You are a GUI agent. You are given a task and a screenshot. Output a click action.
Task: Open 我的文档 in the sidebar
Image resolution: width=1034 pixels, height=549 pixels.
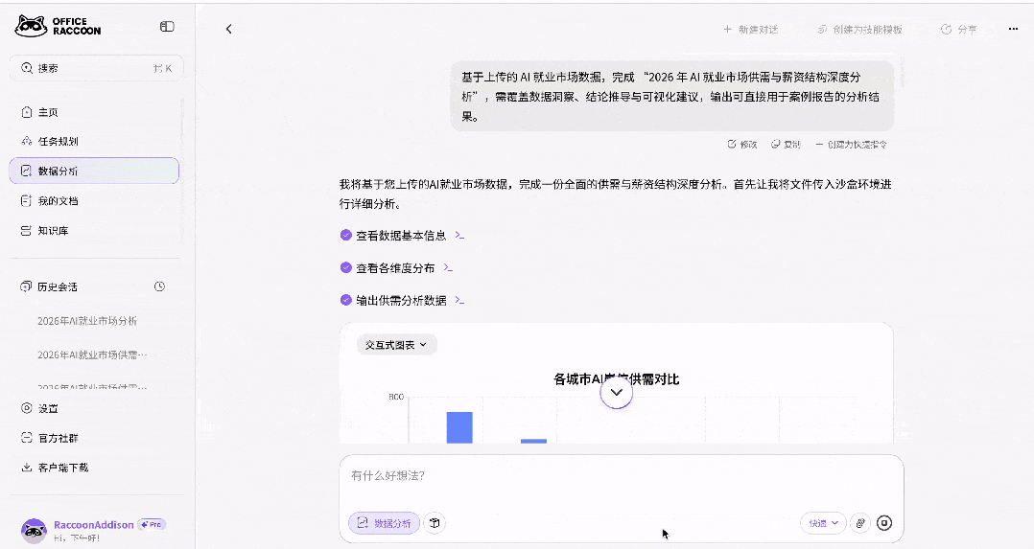[94, 200]
